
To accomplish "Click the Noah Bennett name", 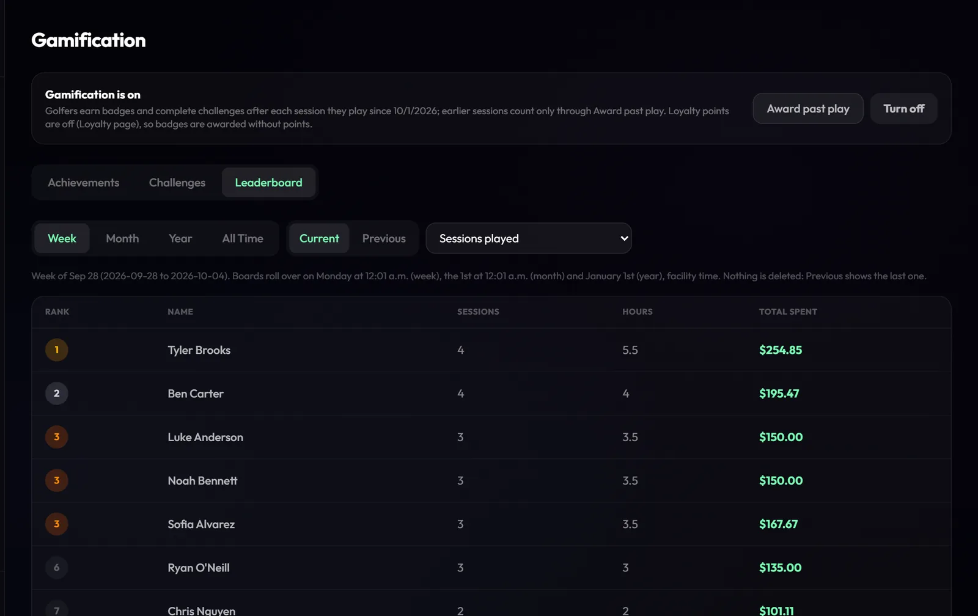I will coord(202,480).
